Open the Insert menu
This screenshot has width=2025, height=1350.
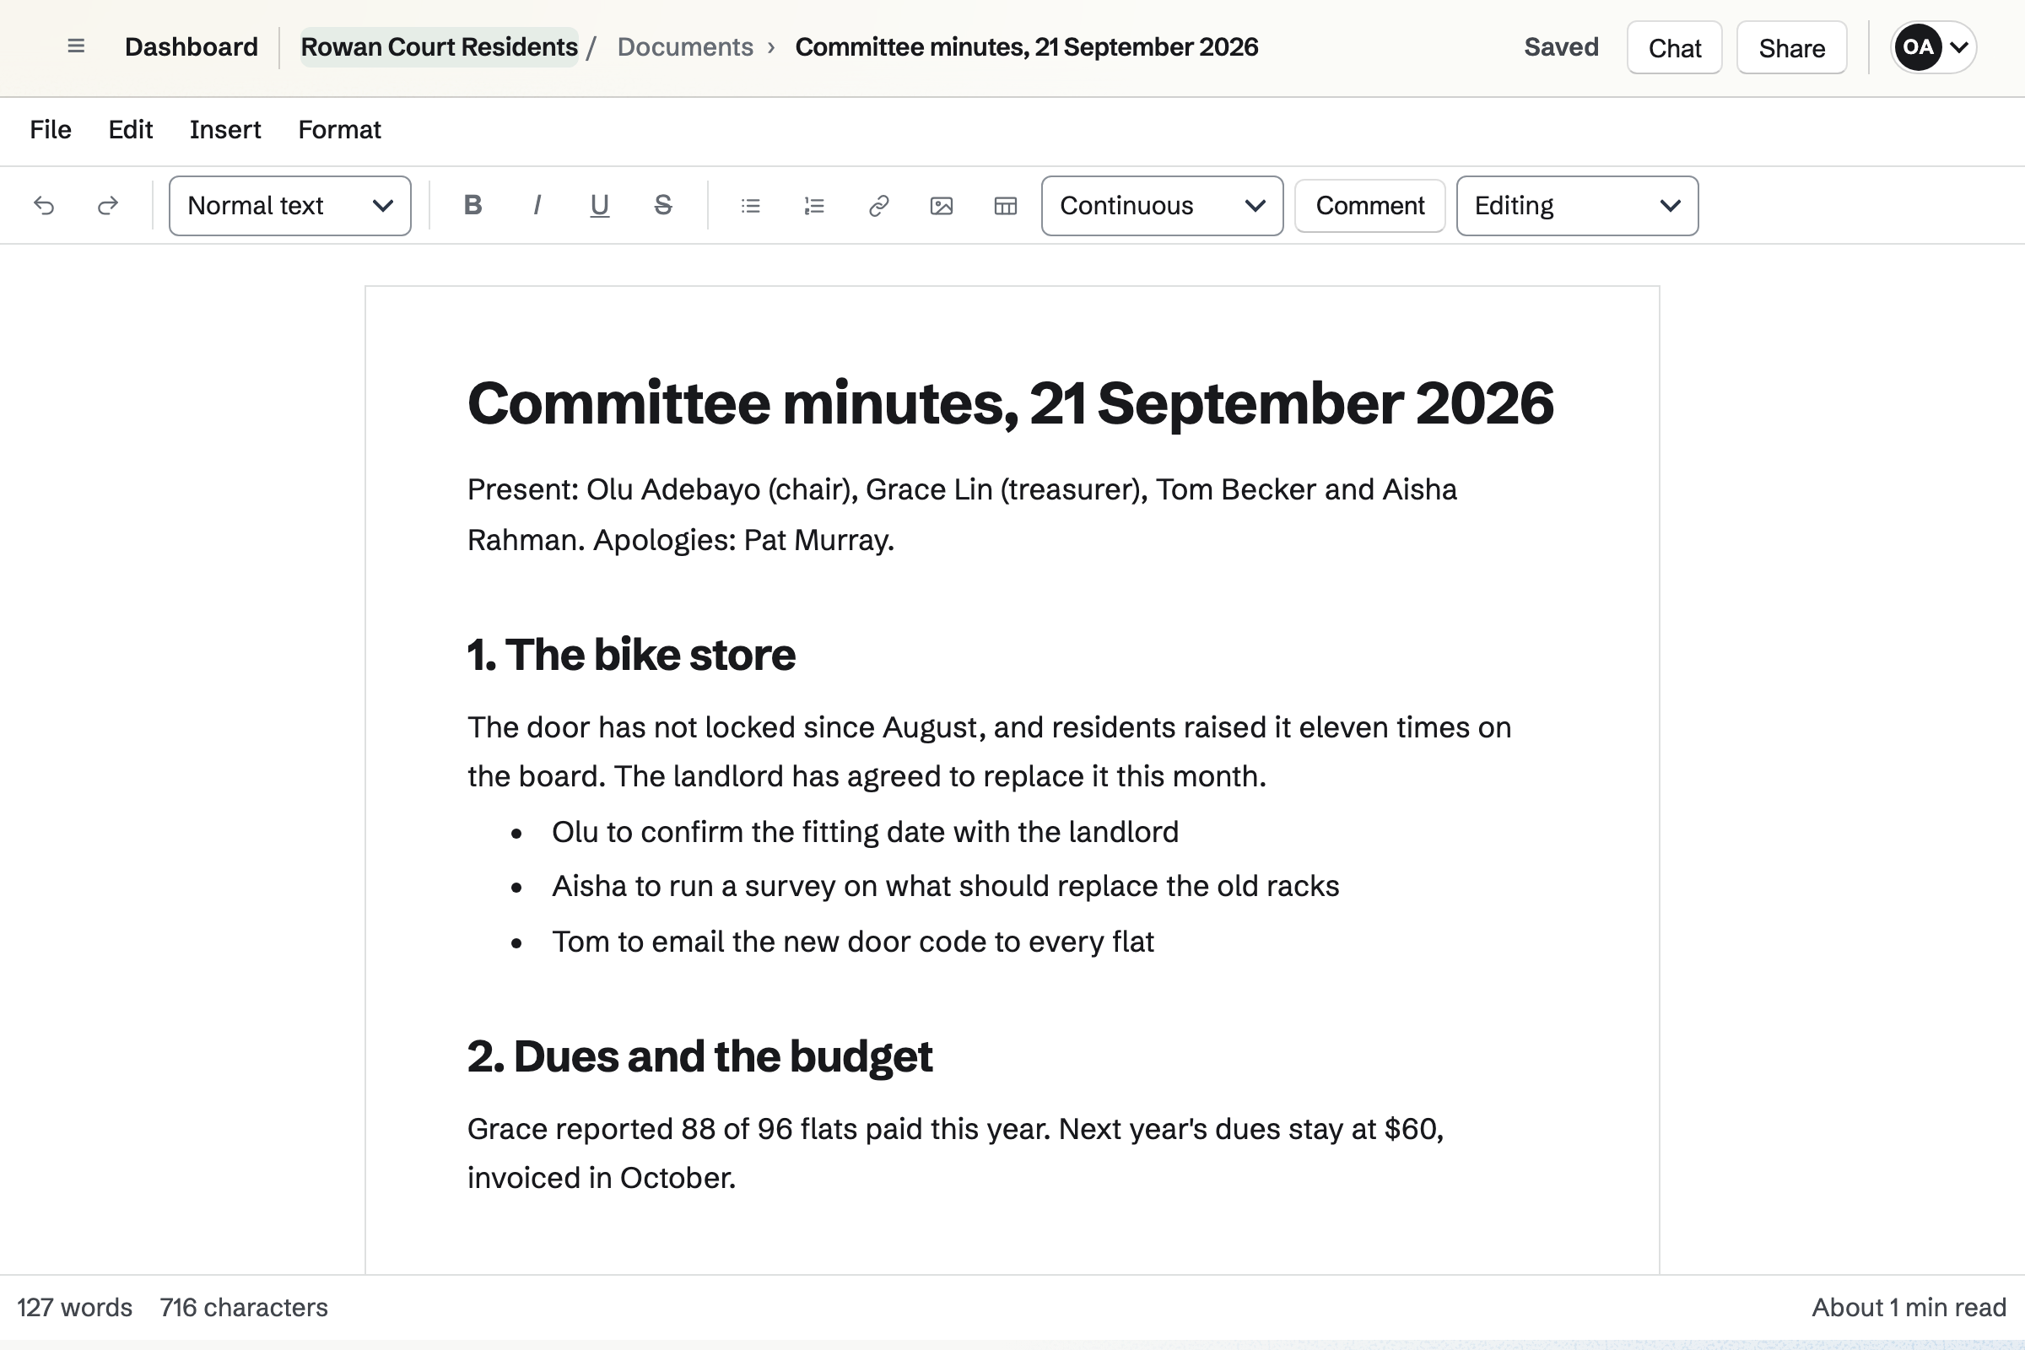[x=225, y=130]
